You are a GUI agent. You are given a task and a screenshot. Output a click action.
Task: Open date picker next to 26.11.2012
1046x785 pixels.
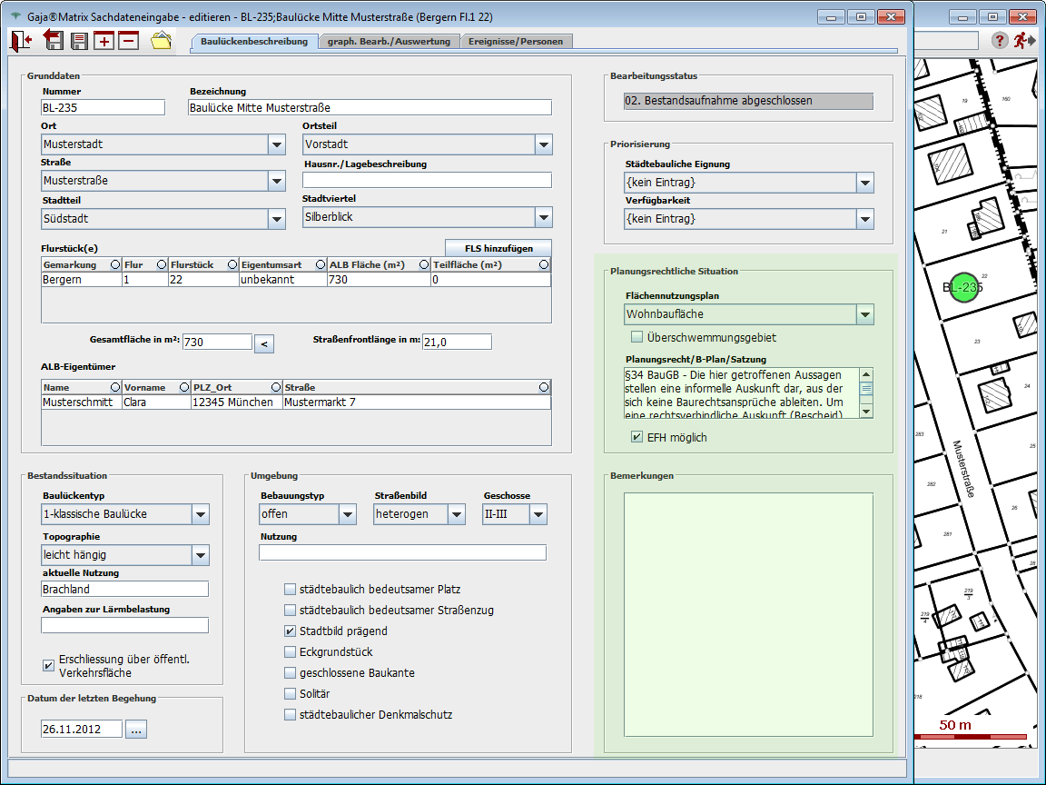[x=135, y=730]
